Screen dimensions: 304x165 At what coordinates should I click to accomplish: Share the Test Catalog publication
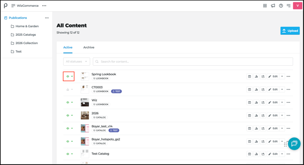[x=263, y=154]
